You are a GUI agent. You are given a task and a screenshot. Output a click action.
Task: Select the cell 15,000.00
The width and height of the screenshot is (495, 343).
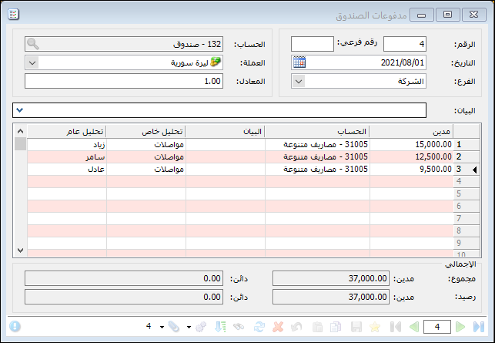(411, 144)
